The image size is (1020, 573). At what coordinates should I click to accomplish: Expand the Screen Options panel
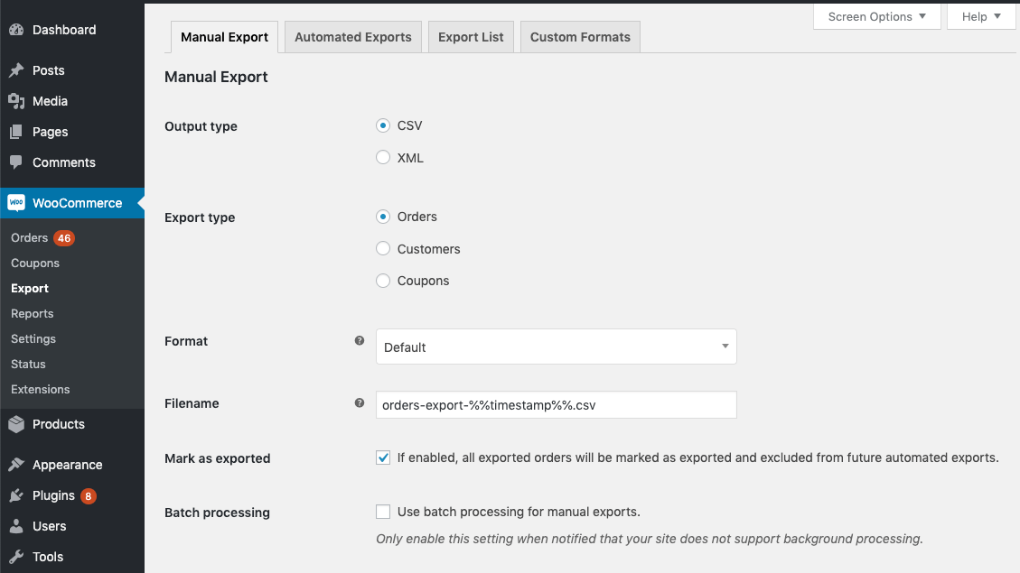876,16
